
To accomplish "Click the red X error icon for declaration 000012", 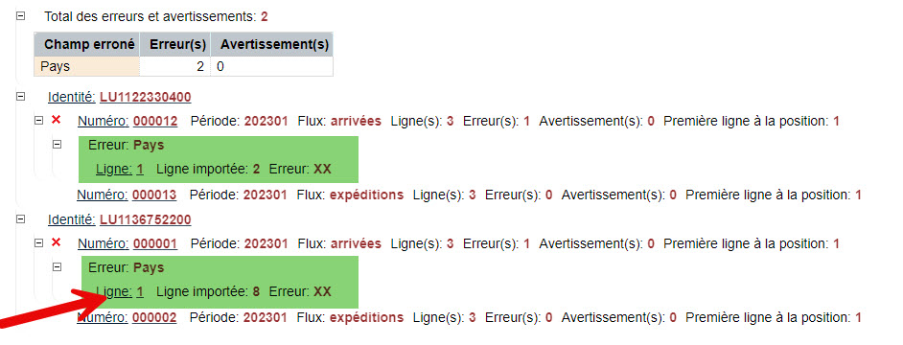I will 56,120.
